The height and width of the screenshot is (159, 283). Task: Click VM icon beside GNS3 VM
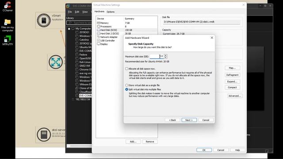(77, 66)
